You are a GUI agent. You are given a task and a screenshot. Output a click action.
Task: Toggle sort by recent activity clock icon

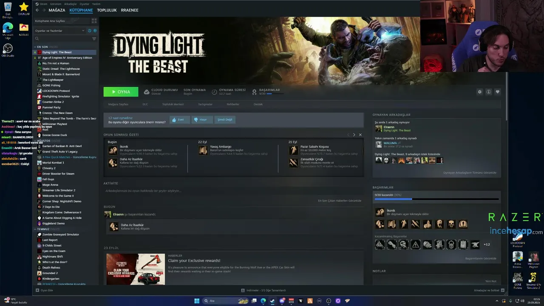click(89, 31)
